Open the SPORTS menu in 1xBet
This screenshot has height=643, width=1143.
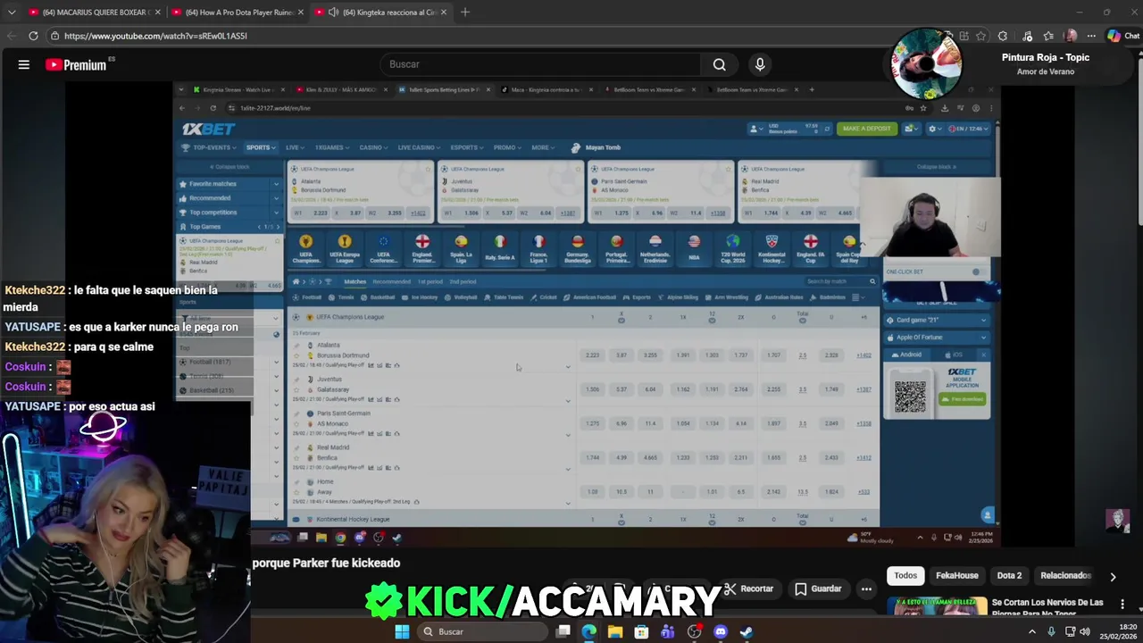pyautogui.click(x=260, y=147)
